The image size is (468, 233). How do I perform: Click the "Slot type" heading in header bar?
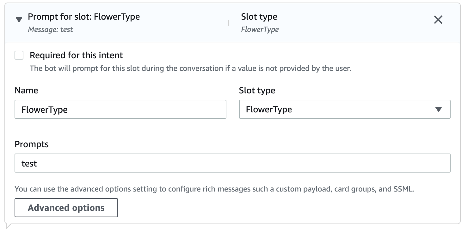(259, 16)
